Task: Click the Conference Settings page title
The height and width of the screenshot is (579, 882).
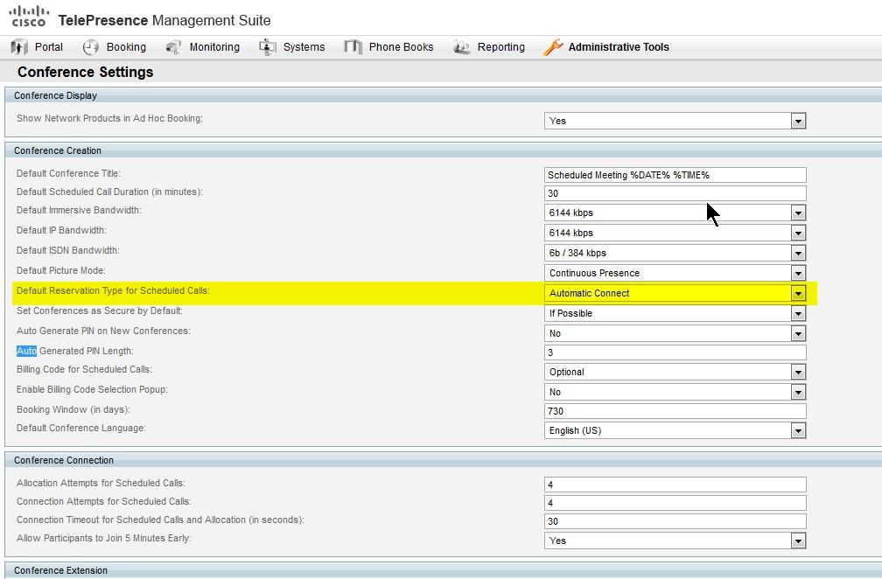Action: coord(86,72)
